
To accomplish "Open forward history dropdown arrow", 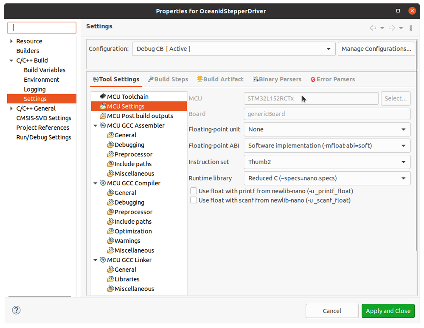I will [x=401, y=28].
